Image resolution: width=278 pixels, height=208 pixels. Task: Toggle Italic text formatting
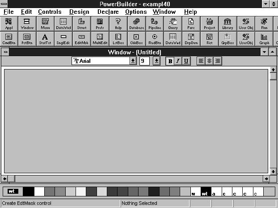pos(178,61)
